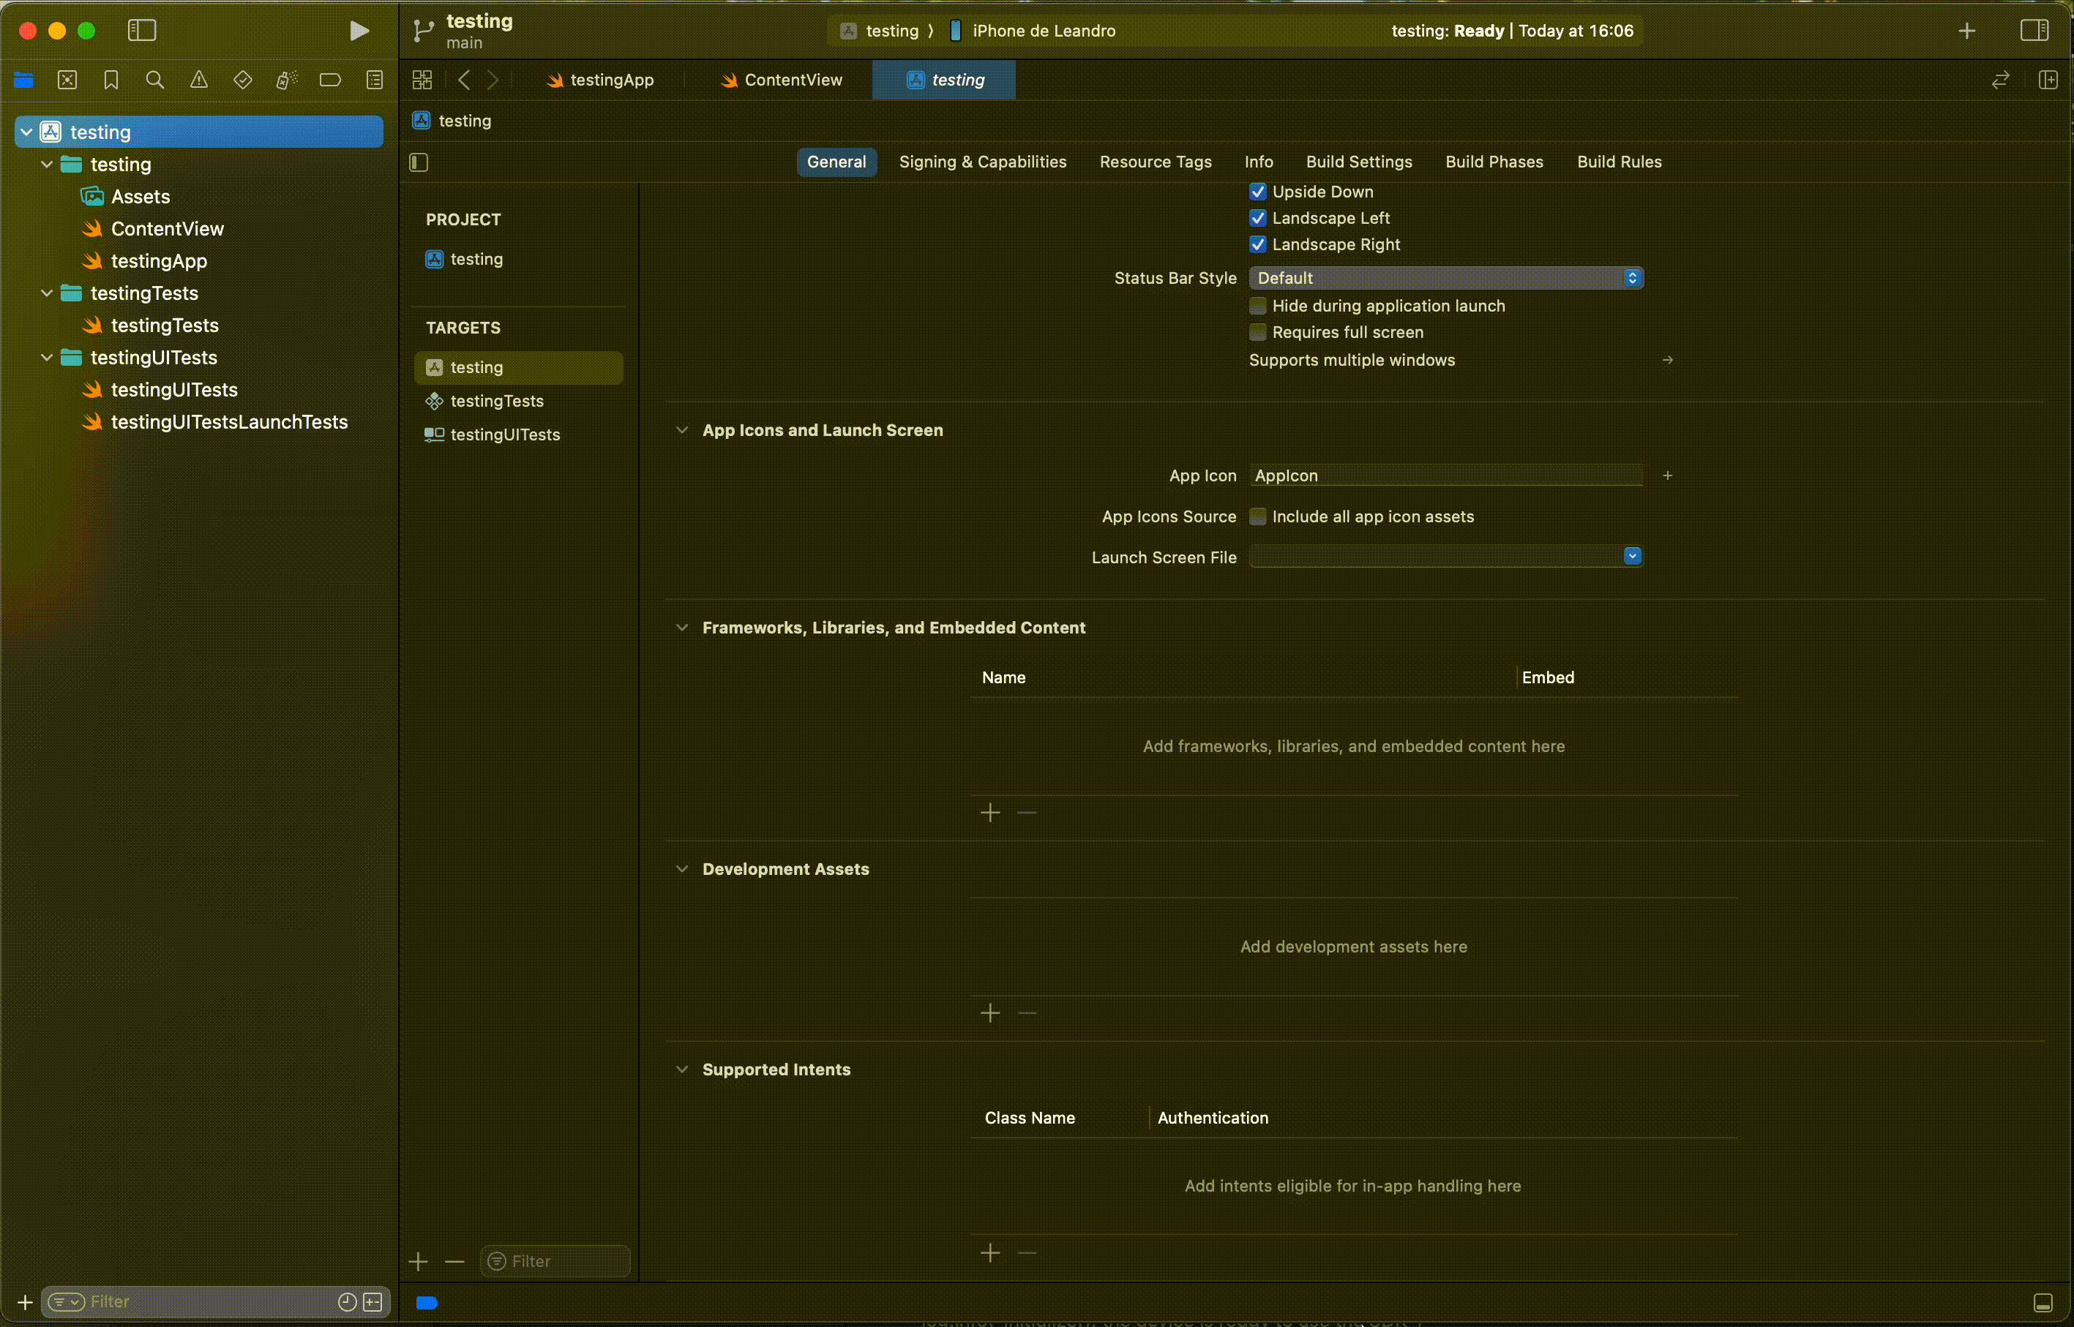Click the blue tag at bottom bar

(427, 1303)
